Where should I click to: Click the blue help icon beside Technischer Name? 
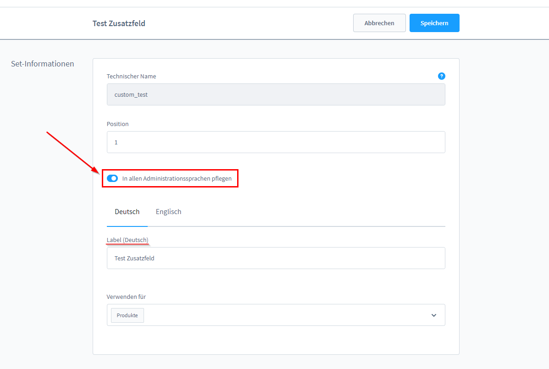pyautogui.click(x=441, y=76)
